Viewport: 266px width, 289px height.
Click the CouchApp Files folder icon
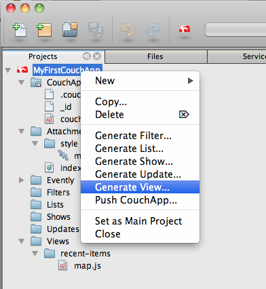tap(36, 83)
